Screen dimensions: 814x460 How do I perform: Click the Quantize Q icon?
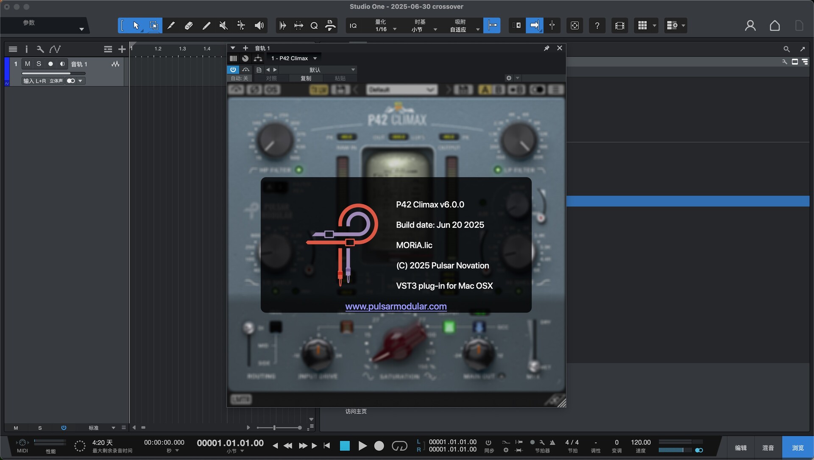tap(314, 25)
